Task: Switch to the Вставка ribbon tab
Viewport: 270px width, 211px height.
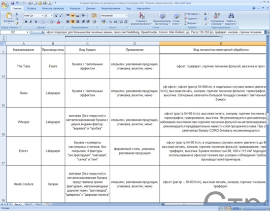Action: pos(31,8)
